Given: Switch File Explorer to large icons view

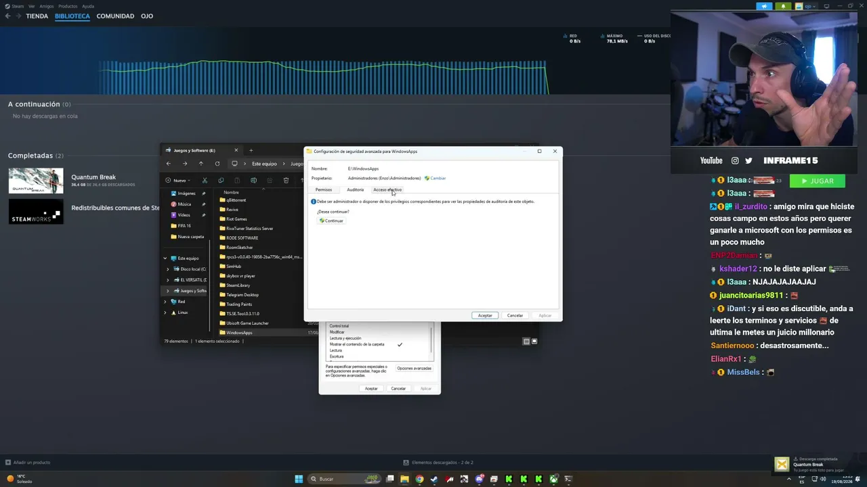Looking at the screenshot, I should 534,342.
